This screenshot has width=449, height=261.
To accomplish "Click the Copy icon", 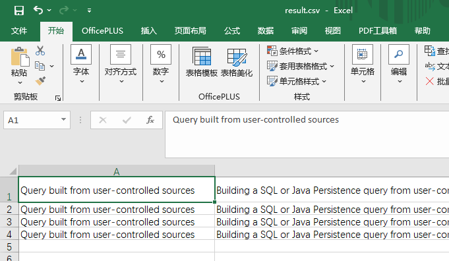I will (40, 66).
